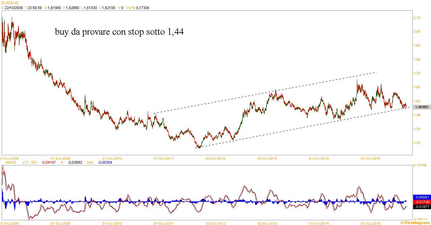Click the 01-Dic-2010 label below MACD panel
The width and height of the screenshot is (431, 225).
[x=112, y=223]
